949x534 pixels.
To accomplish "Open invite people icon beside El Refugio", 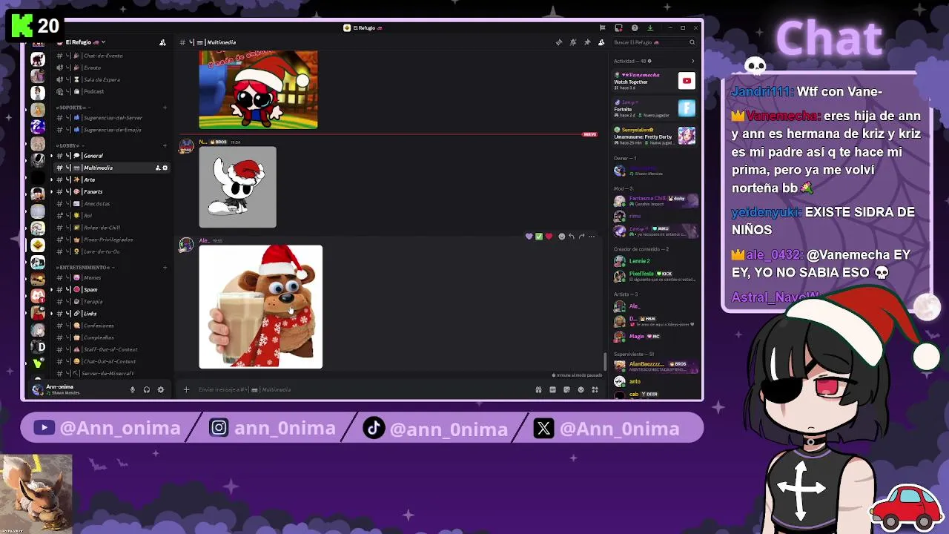I will tap(162, 42).
